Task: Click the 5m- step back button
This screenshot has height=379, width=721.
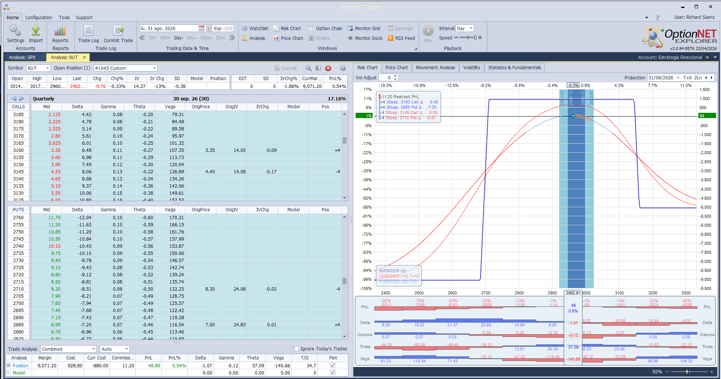Action: (153, 38)
